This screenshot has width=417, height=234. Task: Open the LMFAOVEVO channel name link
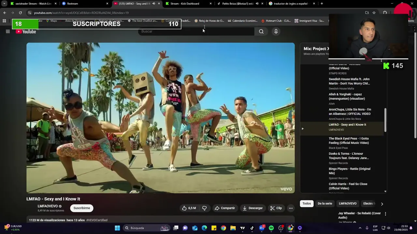click(48, 206)
